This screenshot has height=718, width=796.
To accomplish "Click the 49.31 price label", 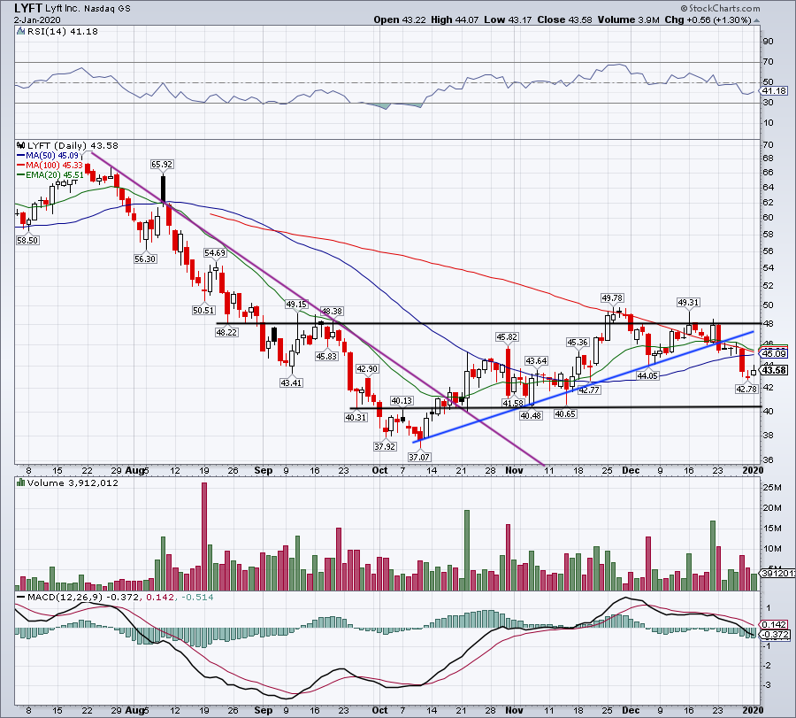I will point(688,303).
